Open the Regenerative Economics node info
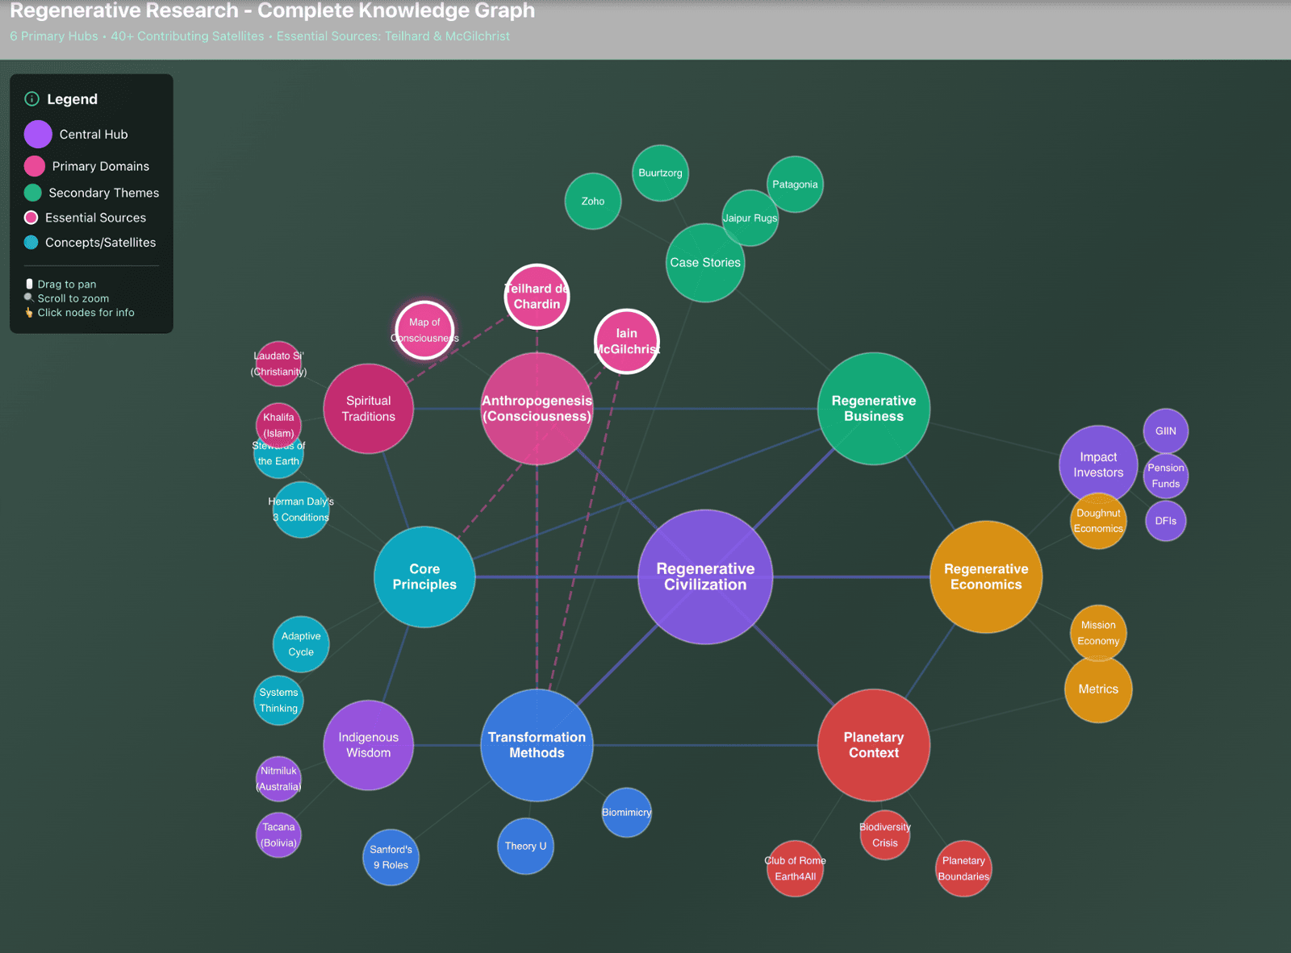Viewport: 1291px width, 953px height. pos(985,576)
